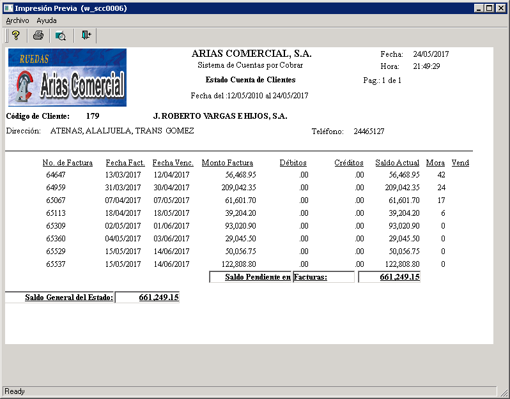Click the No. de Factura column header
Viewport: 510px width, 399px height.
[x=68, y=163]
